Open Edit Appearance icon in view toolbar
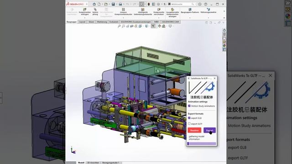This screenshot has height=164, width=292. (x=159, y=26)
